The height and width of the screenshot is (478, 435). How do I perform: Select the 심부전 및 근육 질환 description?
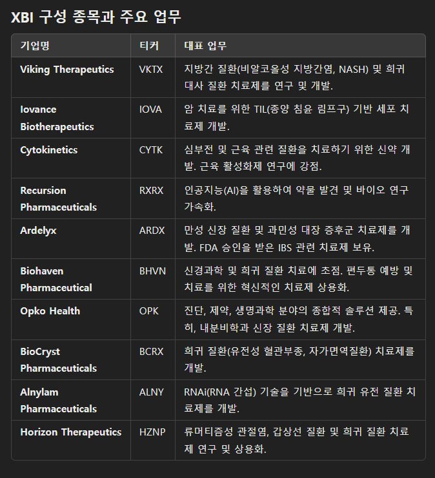click(297, 158)
